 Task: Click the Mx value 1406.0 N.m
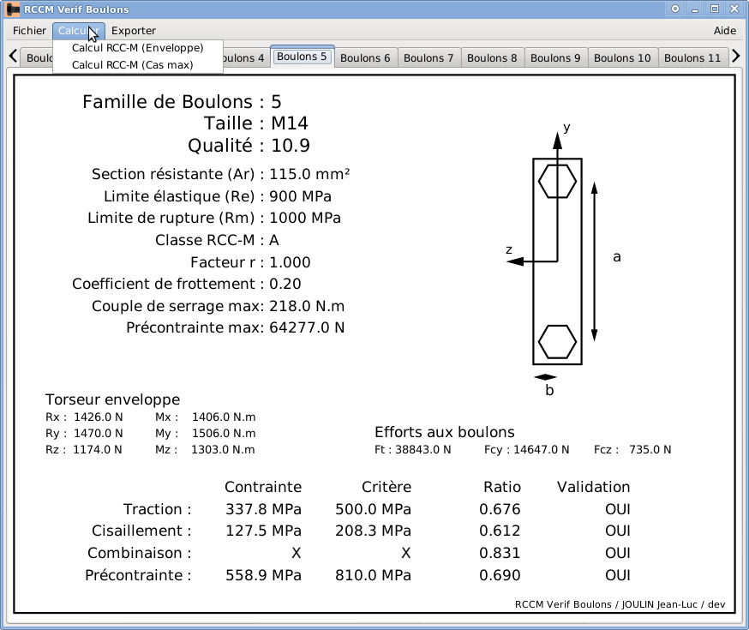(x=224, y=417)
